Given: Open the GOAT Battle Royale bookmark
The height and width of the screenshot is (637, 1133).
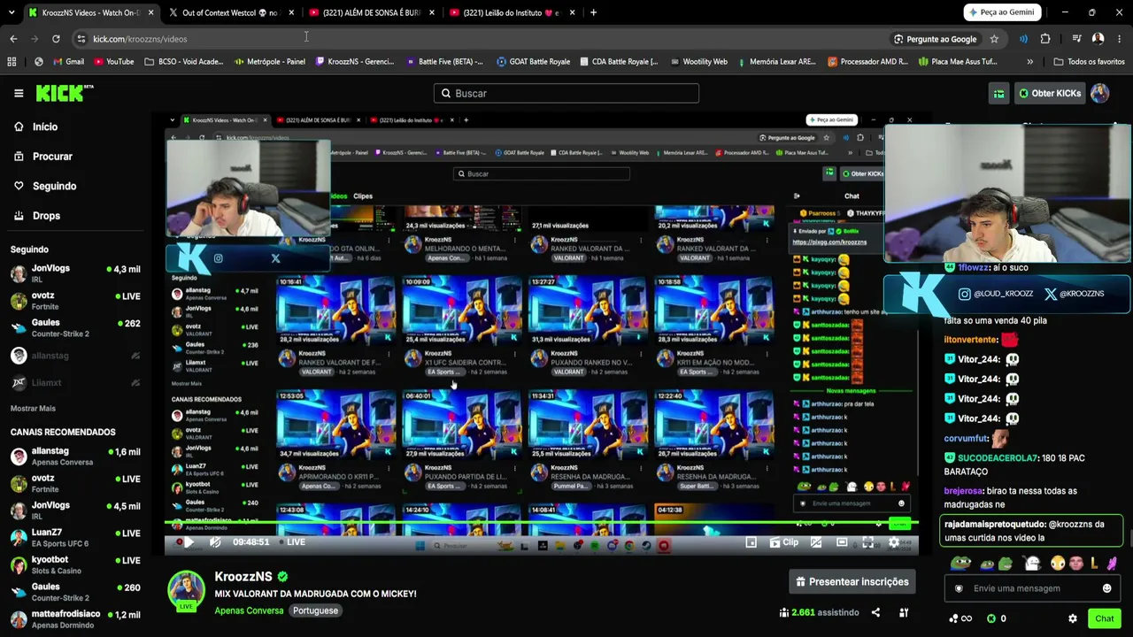Looking at the screenshot, I should tap(534, 62).
